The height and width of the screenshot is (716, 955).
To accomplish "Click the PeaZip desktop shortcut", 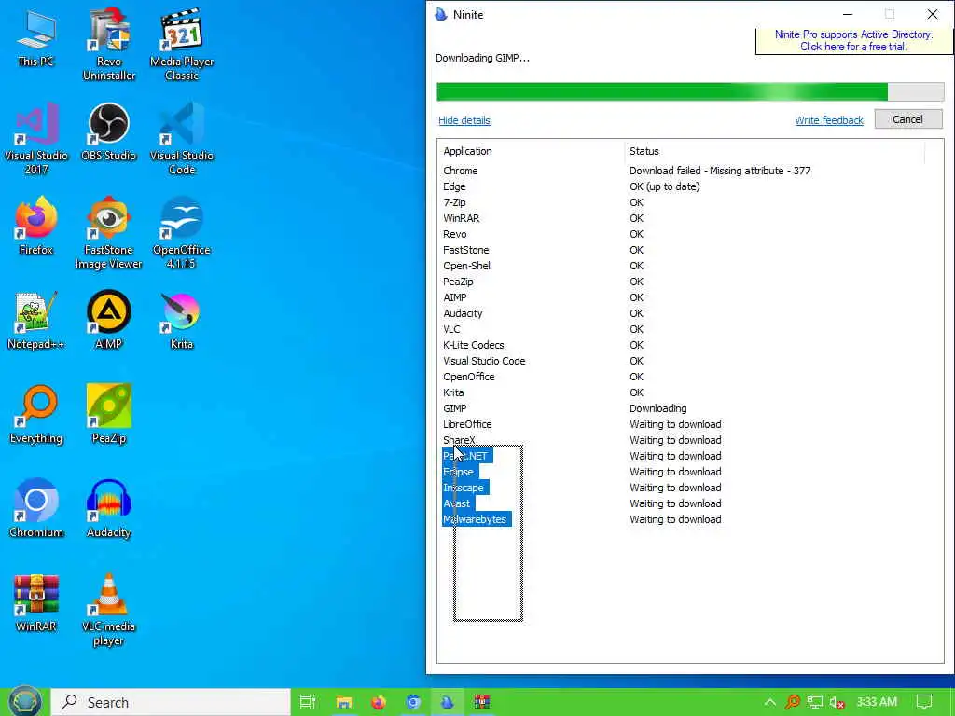I will pyautogui.click(x=108, y=415).
